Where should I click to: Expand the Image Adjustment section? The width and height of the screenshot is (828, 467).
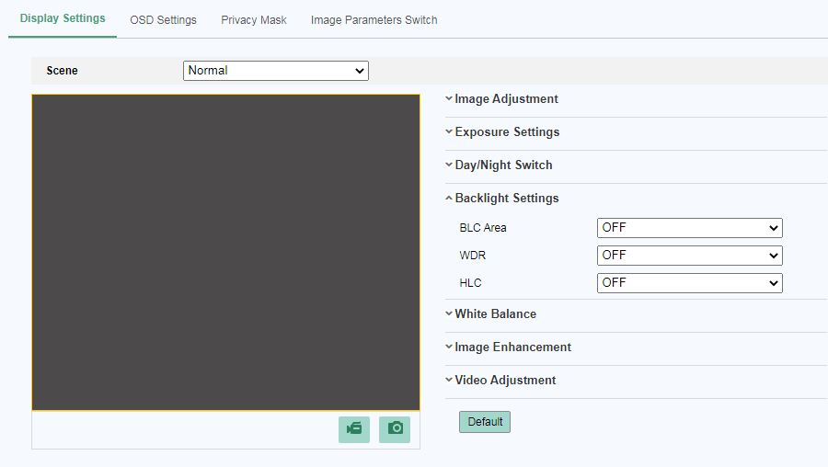click(506, 99)
